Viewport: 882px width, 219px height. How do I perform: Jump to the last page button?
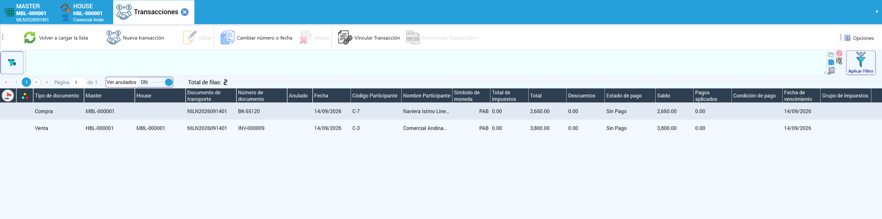tap(47, 82)
